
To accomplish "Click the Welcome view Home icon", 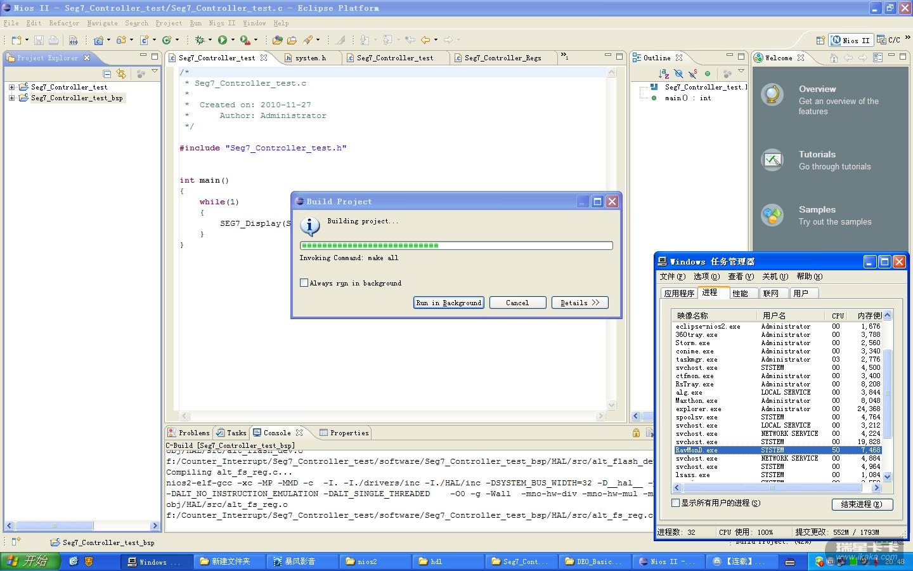I will 834,58.
